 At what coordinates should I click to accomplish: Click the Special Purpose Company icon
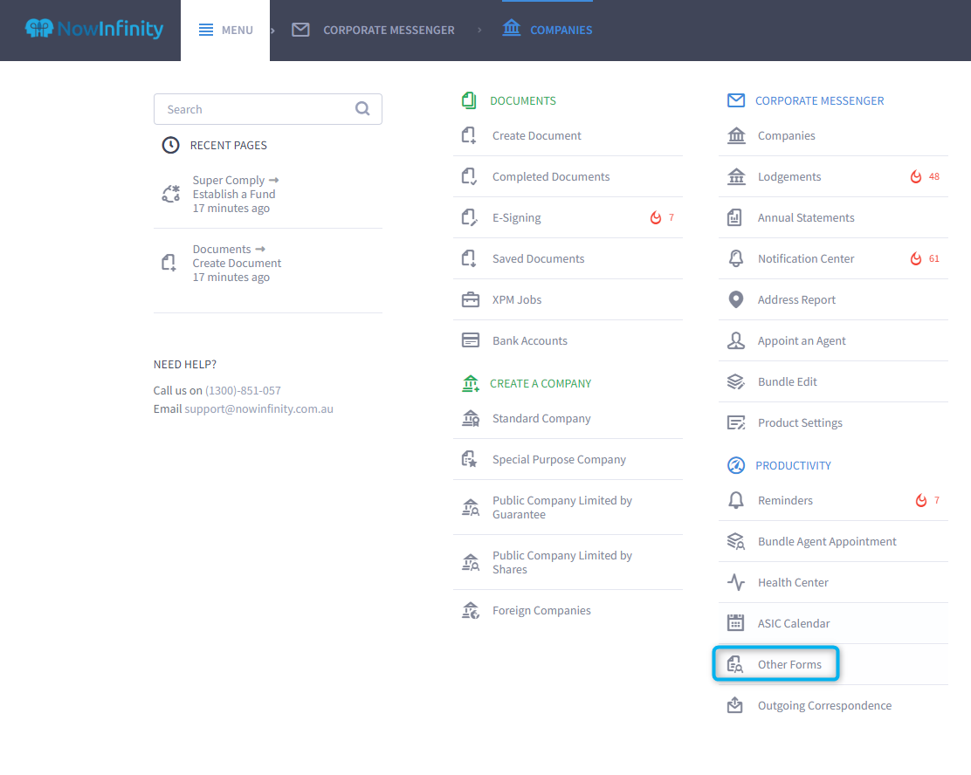click(x=470, y=459)
